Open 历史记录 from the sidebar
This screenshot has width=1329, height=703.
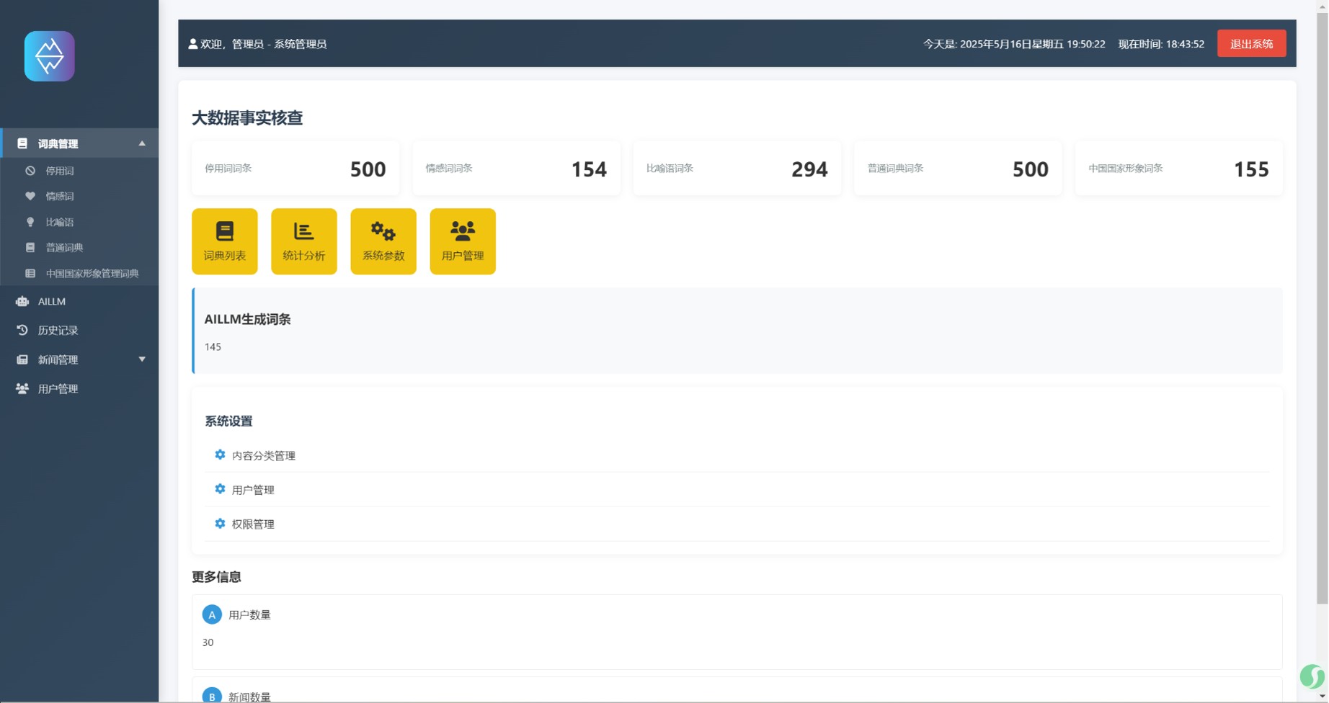pos(58,331)
